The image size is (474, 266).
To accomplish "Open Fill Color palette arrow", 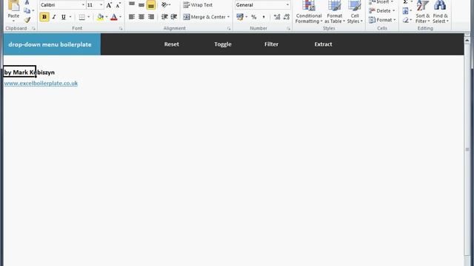I will (107, 17).
